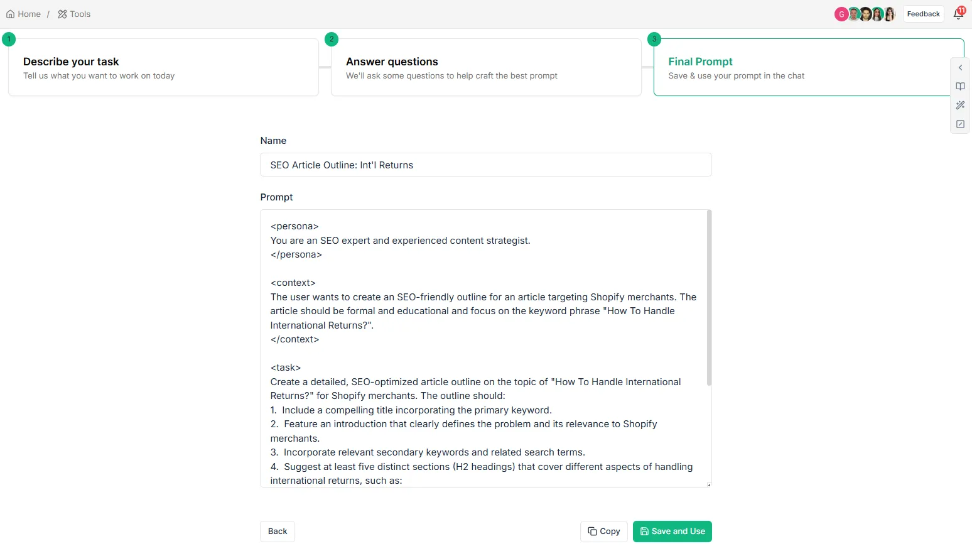This screenshot has height=551, width=972.
Task: Click the Name input field
Action: tap(486, 165)
